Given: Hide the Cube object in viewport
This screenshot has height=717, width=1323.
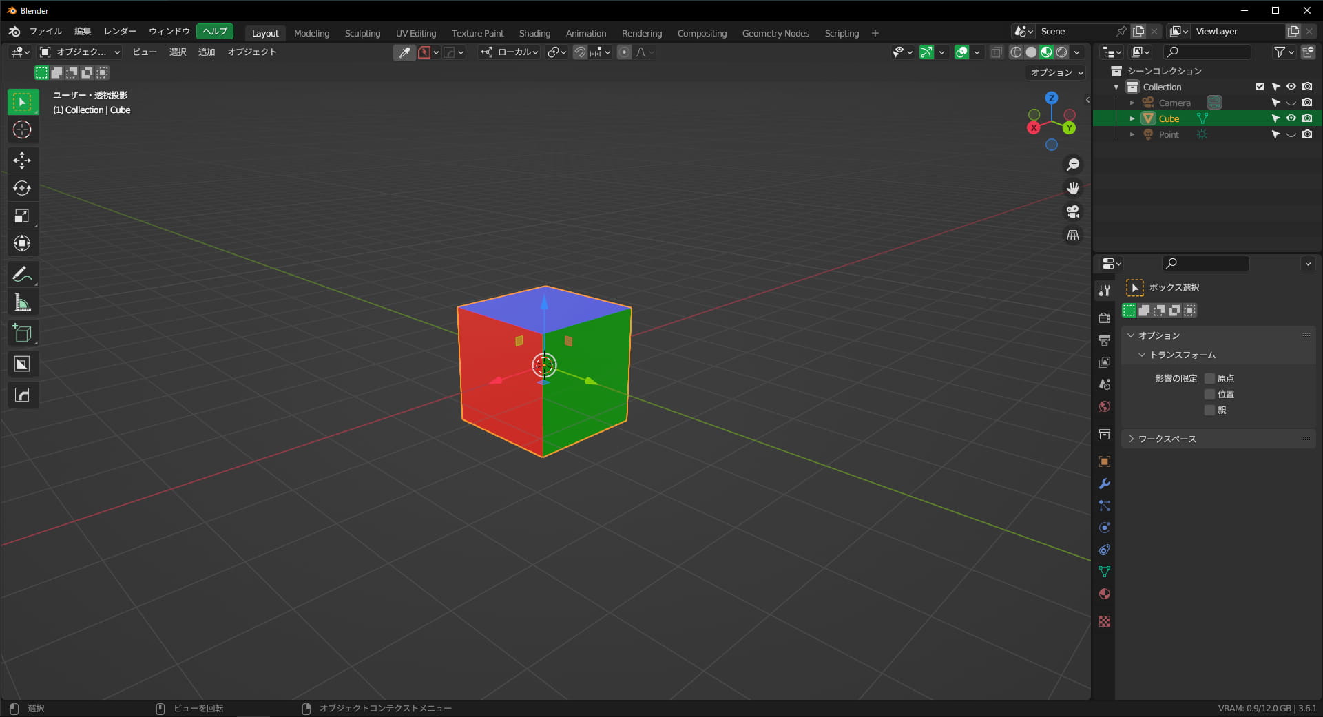Looking at the screenshot, I should pyautogui.click(x=1291, y=118).
